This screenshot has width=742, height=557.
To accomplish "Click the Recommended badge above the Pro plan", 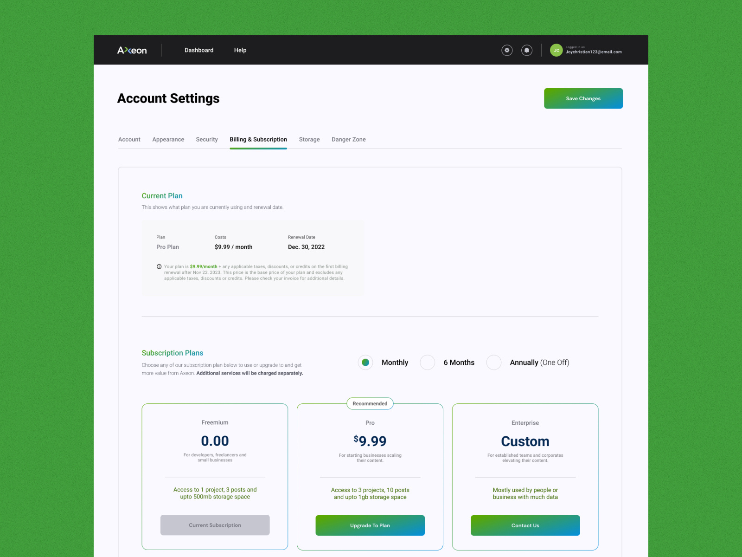I will (370, 403).
